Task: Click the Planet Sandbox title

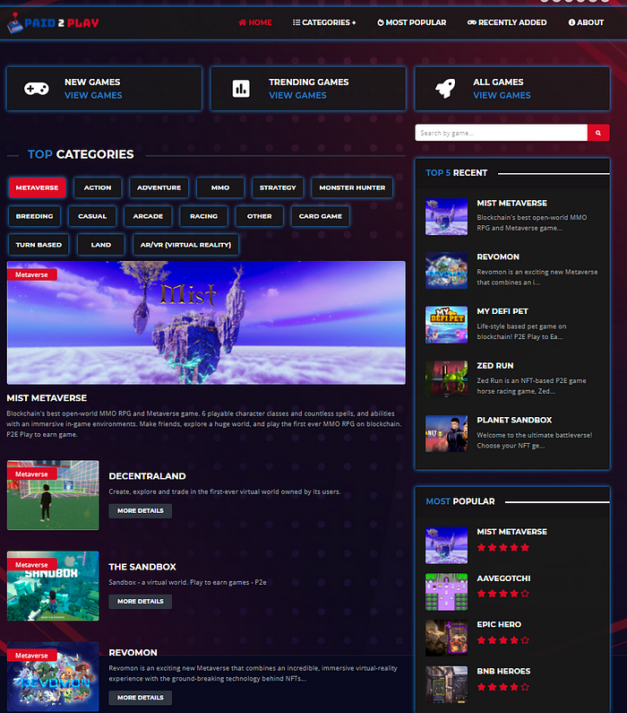Action: pos(514,420)
